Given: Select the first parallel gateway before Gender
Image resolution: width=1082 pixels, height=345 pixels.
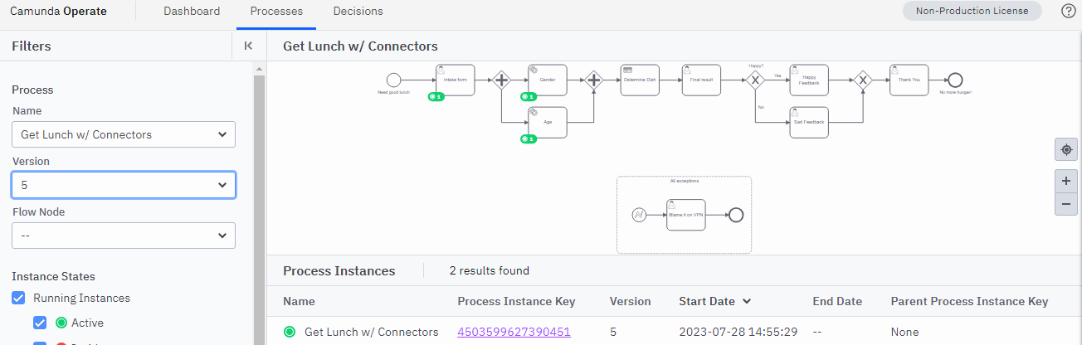Looking at the screenshot, I should pos(501,80).
